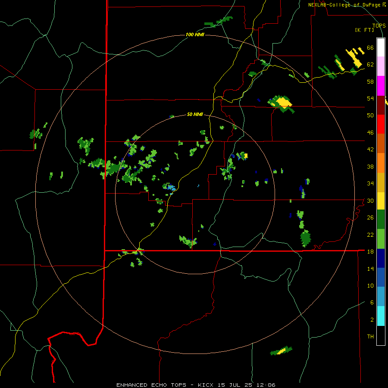Click the orange swatch beside 38
This screenshot has height=388, width=388.
(381, 163)
